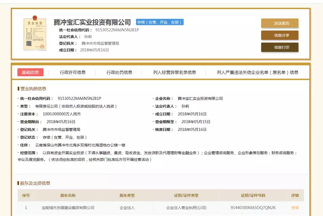This screenshot has width=323, height=216.
Task: Click the shareholder type cell 企业法人
Action: click(x=127, y=208)
